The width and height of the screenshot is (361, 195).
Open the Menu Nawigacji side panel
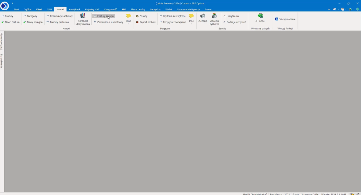[1, 41]
